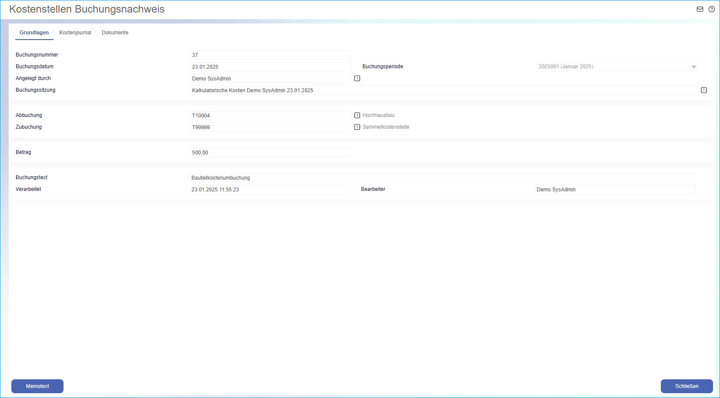
Task: Click the Buchungstext field Bauteilkostenumbuchung
Action: click(442, 178)
